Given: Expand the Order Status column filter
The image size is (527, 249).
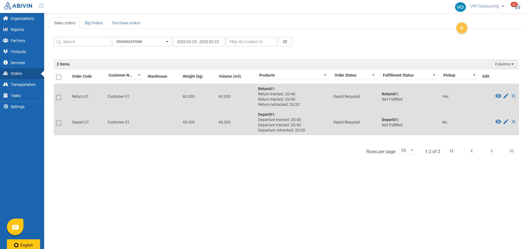Looking at the screenshot, I should point(373,75).
